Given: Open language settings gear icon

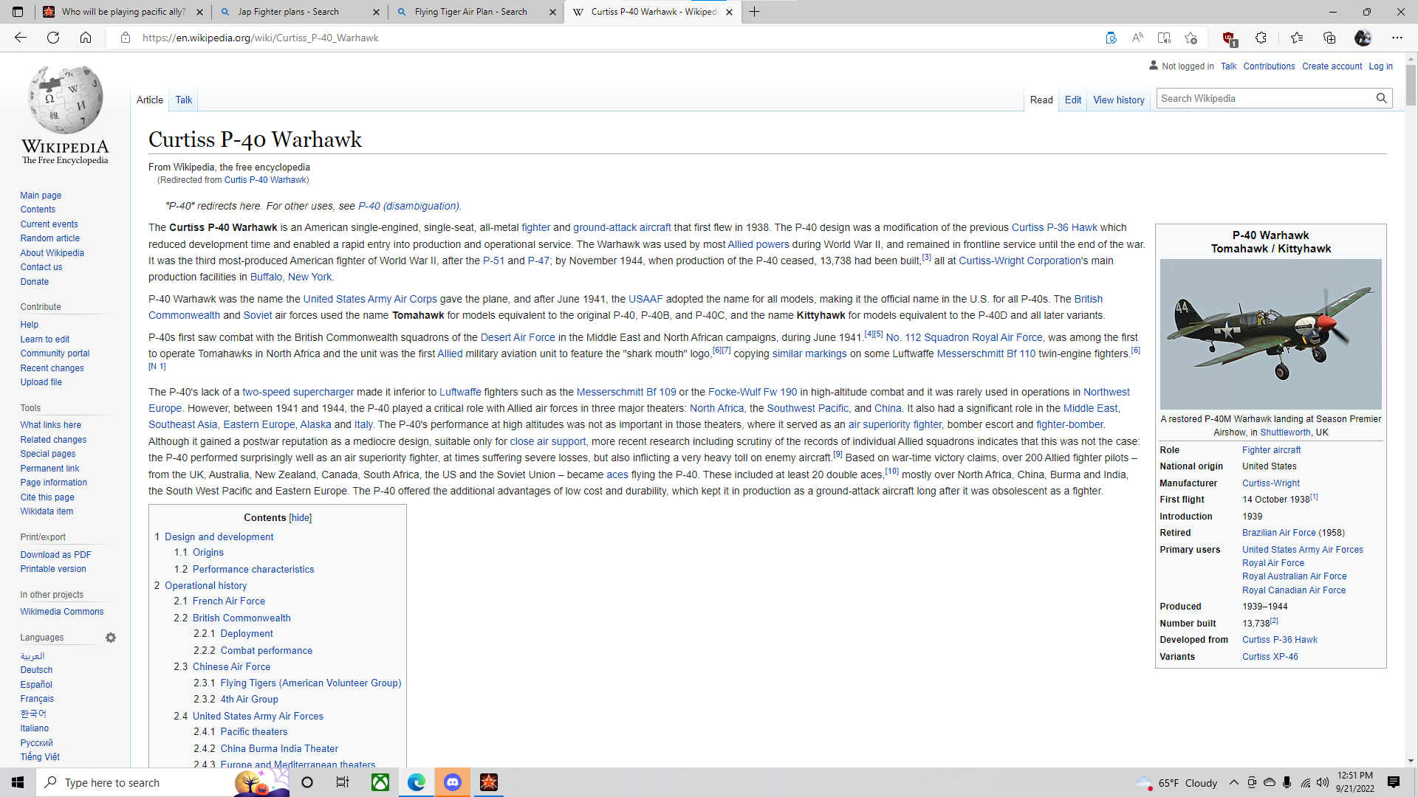Looking at the screenshot, I should [111, 638].
